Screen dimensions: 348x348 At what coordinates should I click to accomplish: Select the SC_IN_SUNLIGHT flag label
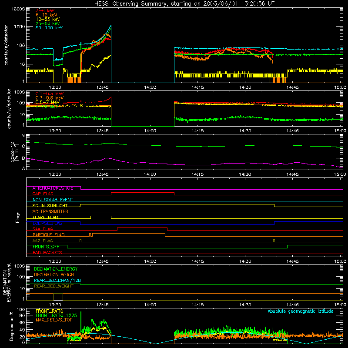50,205
